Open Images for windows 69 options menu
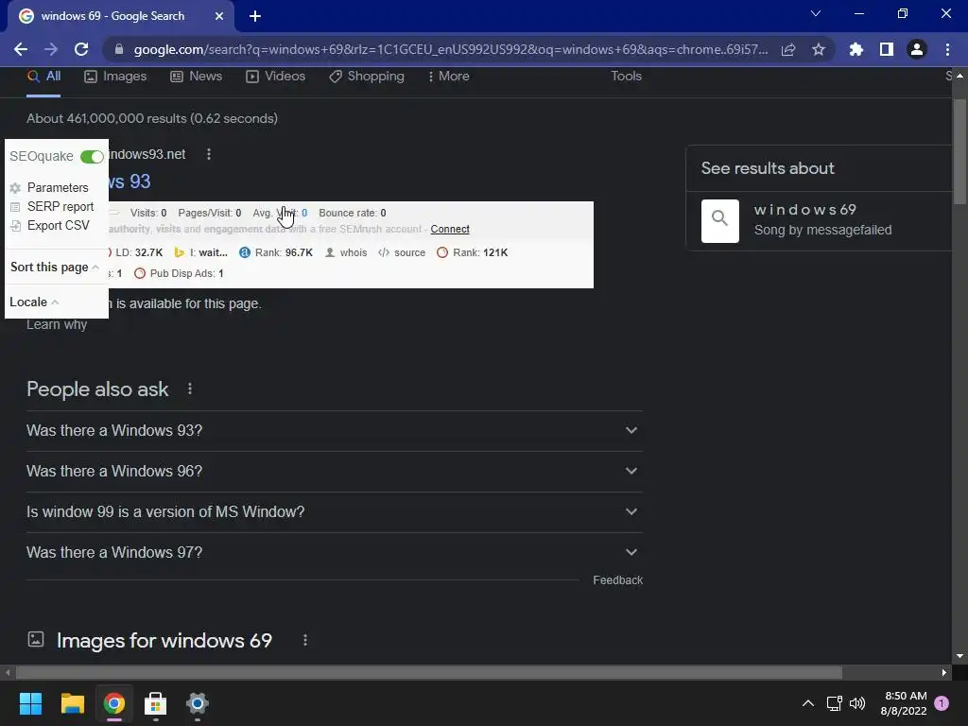 (305, 640)
